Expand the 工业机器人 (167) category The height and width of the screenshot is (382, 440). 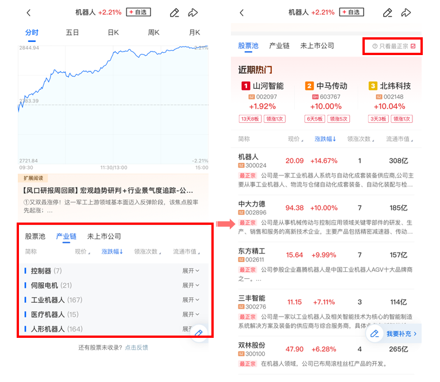coord(191,300)
